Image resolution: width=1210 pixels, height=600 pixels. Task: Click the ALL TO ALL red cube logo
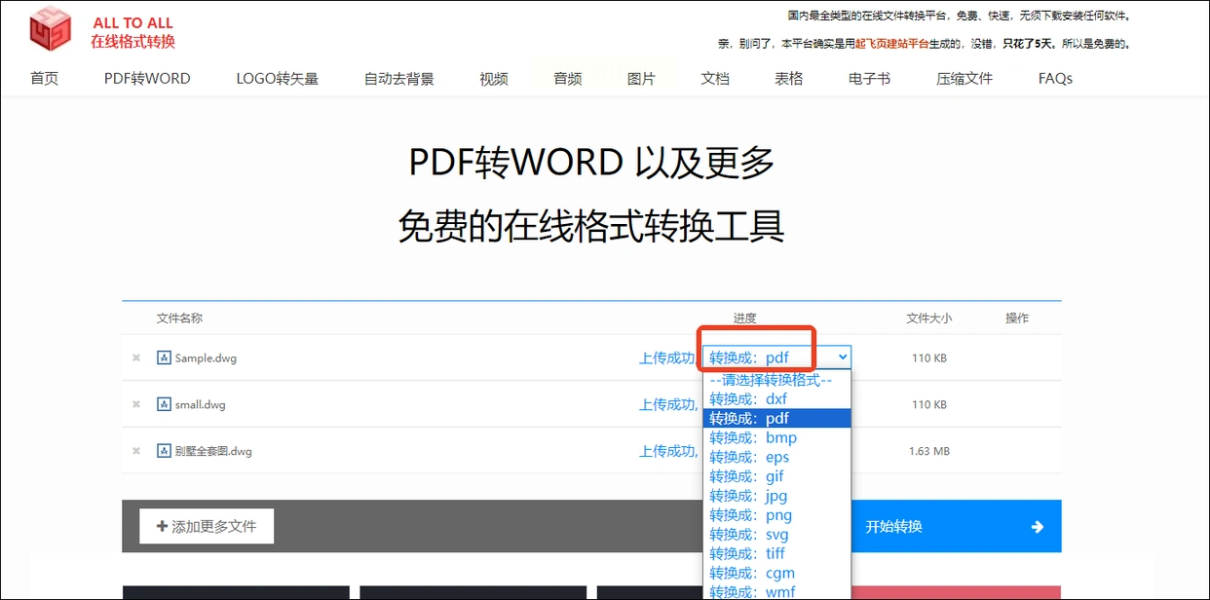(x=50, y=29)
